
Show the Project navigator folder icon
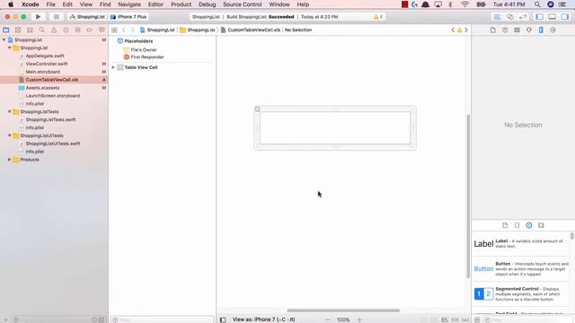tap(6, 30)
